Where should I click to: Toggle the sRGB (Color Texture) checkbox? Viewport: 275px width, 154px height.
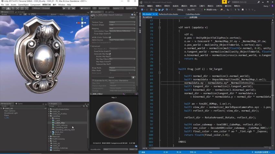pos(110,37)
